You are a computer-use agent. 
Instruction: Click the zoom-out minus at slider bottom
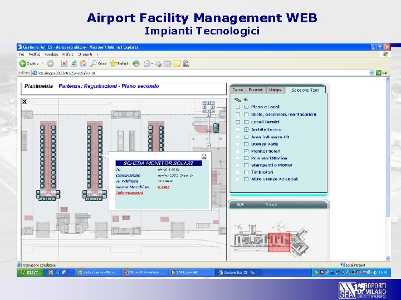coord(209,145)
